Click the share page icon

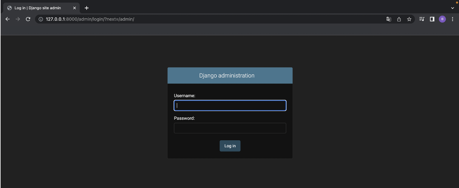[399, 19]
